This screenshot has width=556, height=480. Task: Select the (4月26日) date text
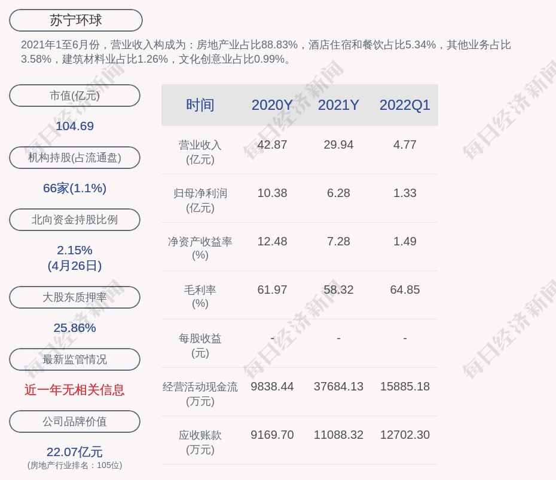(75, 266)
